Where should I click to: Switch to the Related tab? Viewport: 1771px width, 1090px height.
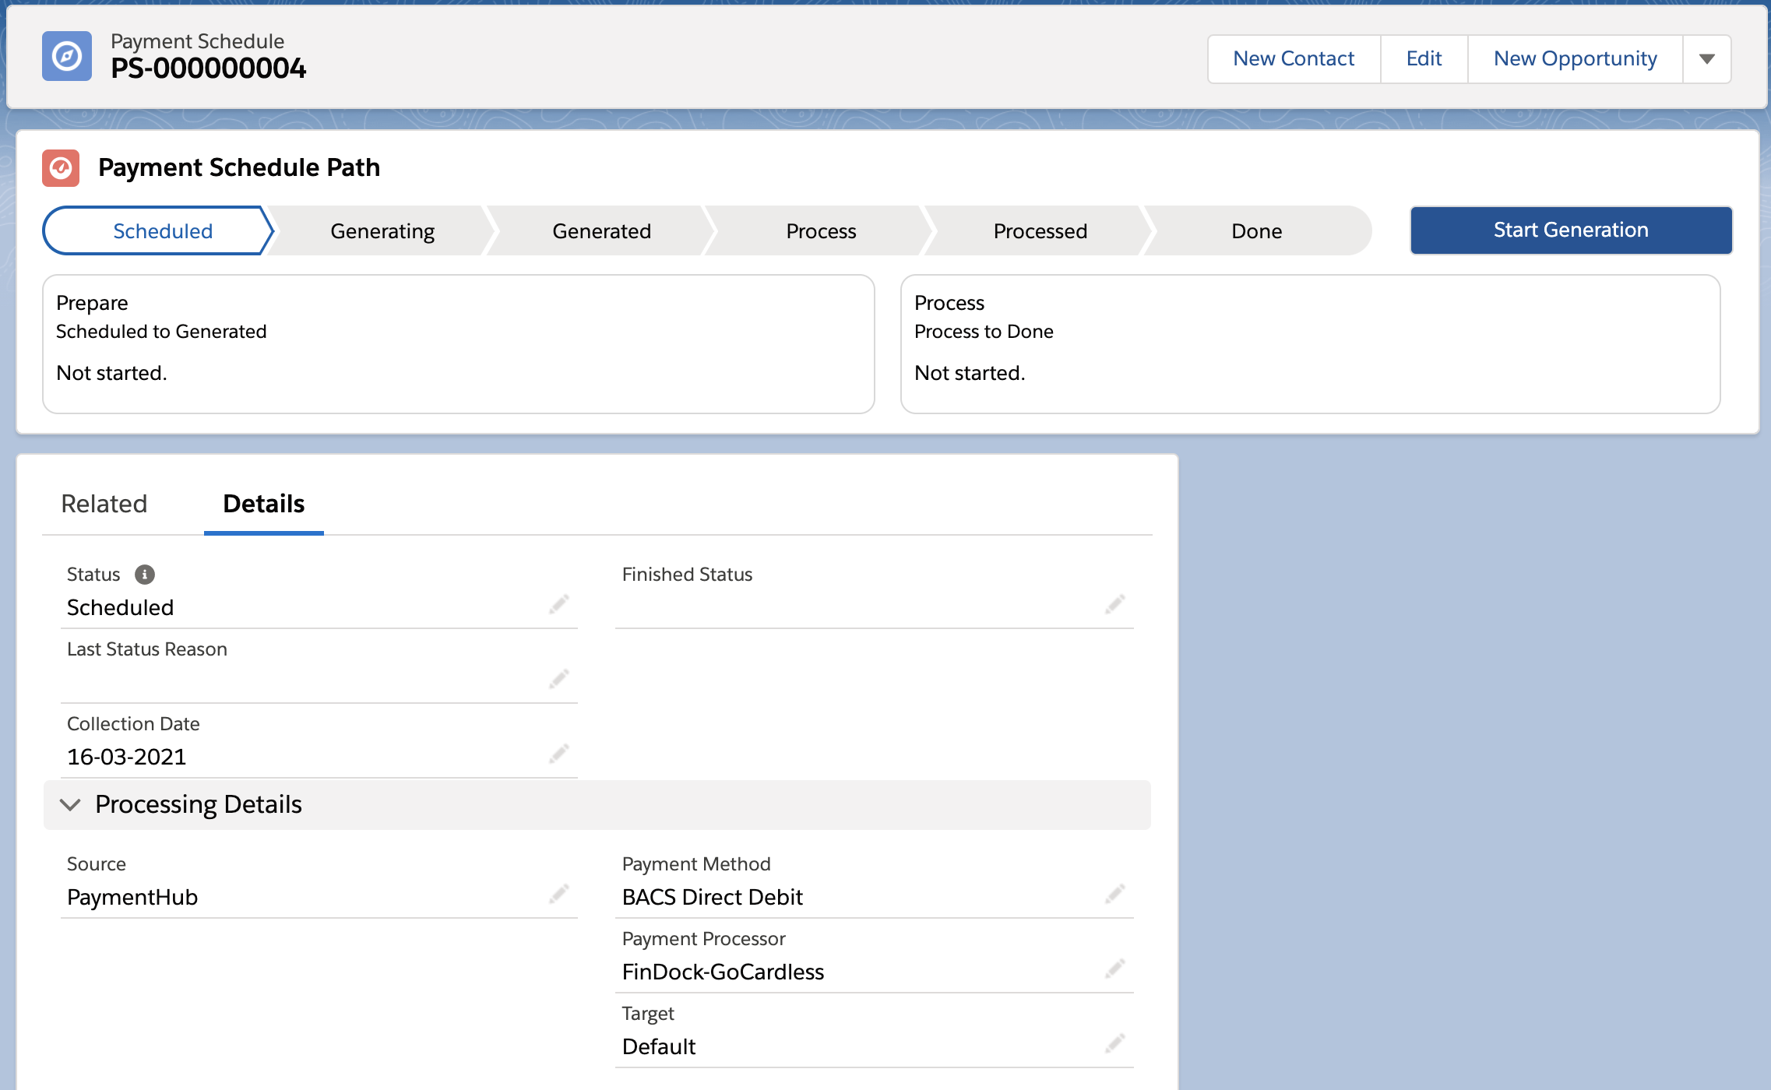104,505
